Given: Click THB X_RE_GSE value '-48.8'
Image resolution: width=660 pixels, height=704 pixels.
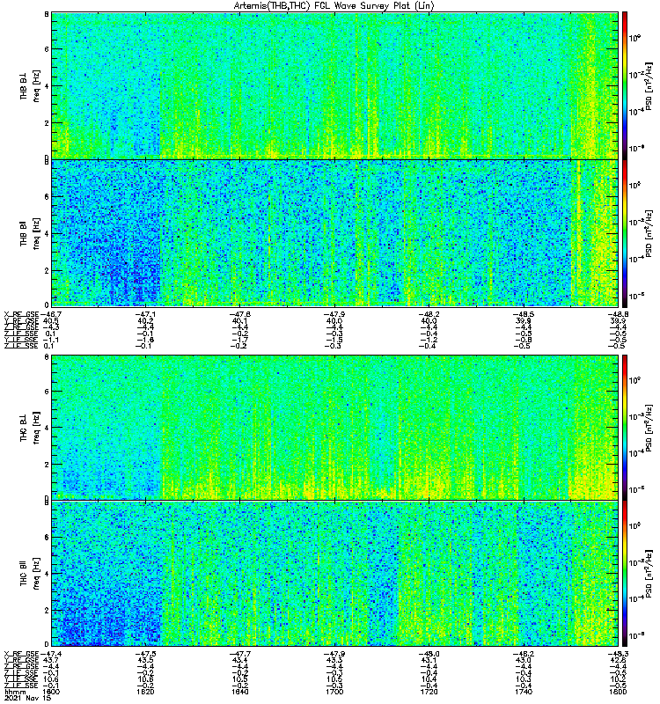Looking at the screenshot, I should pyautogui.click(x=618, y=314).
